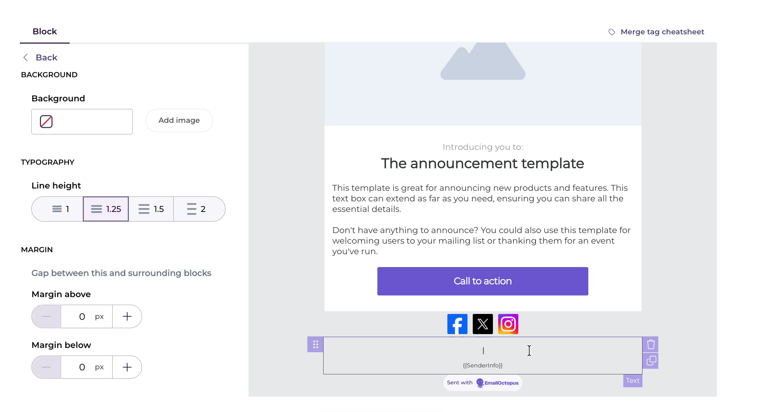The image size is (760, 412).
Task: Grab the block drag handle dots
Action: [x=315, y=344]
